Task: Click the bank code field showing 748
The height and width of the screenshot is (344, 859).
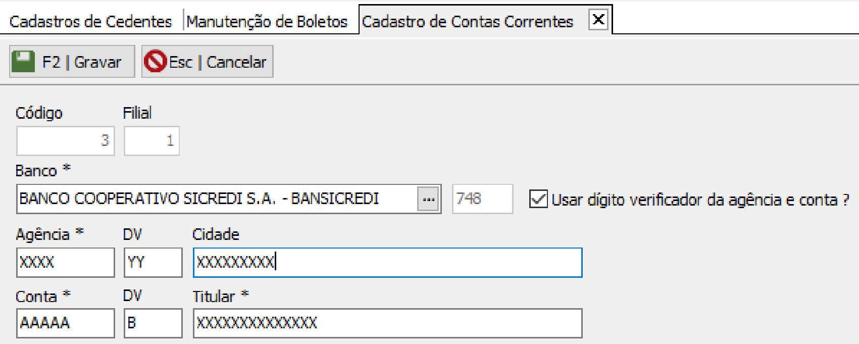Action: [482, 199]
